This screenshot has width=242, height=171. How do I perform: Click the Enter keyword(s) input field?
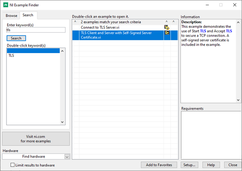coord(36,30)
